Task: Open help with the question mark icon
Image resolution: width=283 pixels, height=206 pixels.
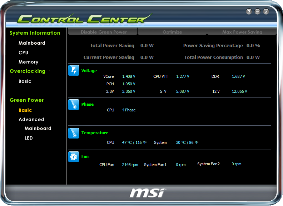Action: [x=249, y=12]
